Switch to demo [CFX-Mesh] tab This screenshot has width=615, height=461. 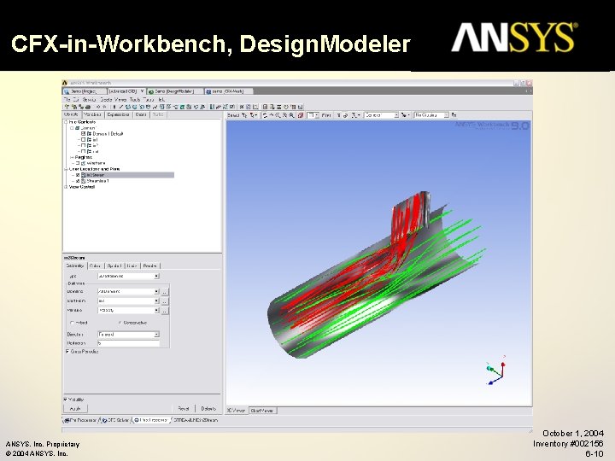228,91
